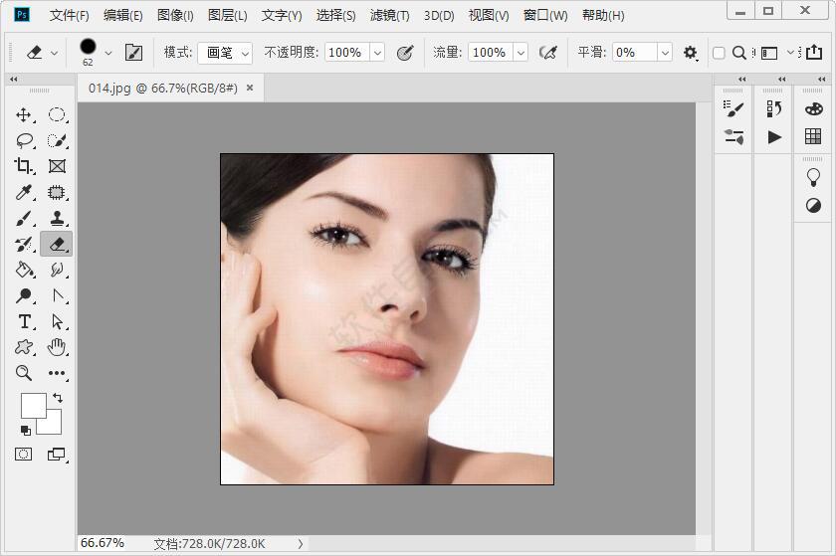Viewport: 836px width, 556px height.
Task: Click the foreground color swatch
Action: [x=33, y=405]
